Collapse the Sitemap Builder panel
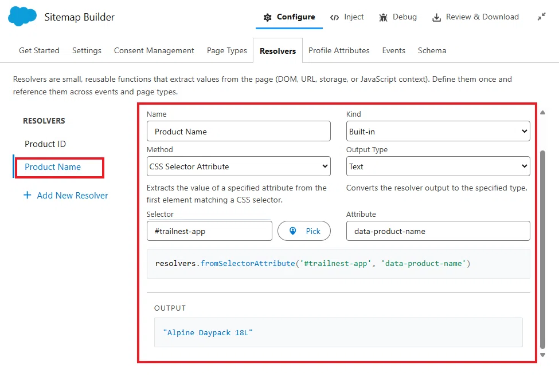559x385 pixels. click(542, 17)
